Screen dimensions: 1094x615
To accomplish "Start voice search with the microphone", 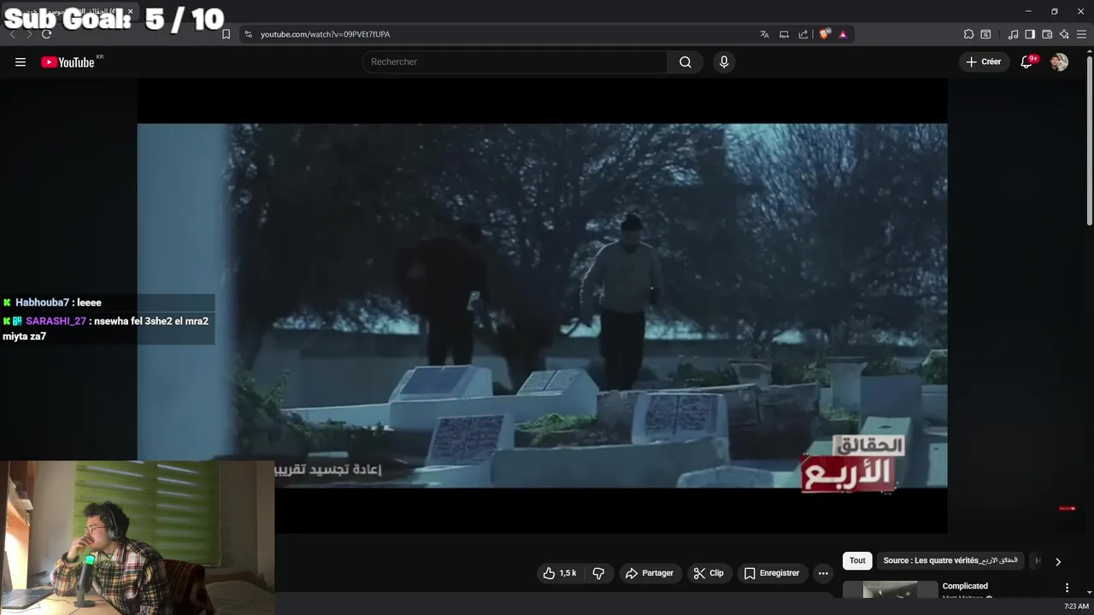I will [x=724, y=61].
